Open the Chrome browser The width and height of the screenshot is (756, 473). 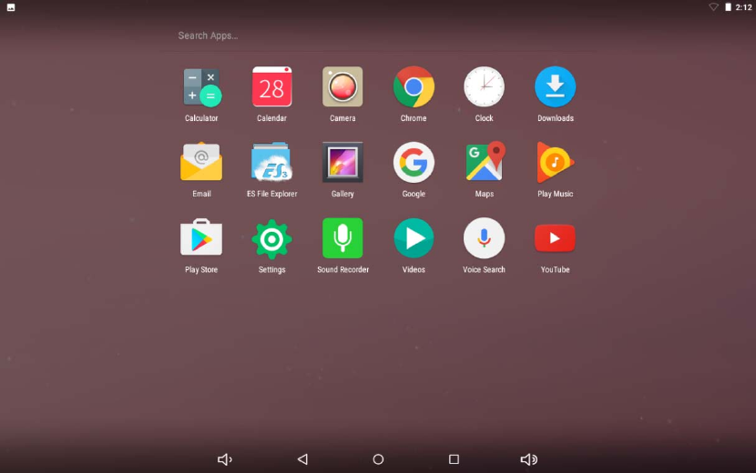(414, 87)
